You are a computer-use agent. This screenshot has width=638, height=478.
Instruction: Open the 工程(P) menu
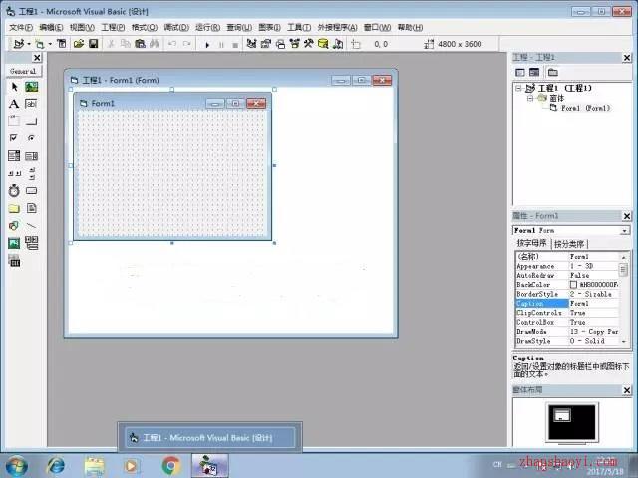coord(113,27)
